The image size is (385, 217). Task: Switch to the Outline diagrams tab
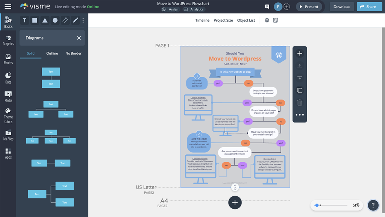pos(52,53)
